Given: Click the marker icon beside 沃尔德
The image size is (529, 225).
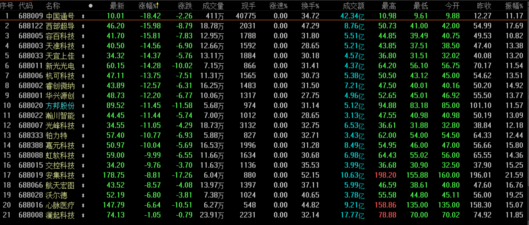Looking at the screenshot, I should (x=83, y=195).
